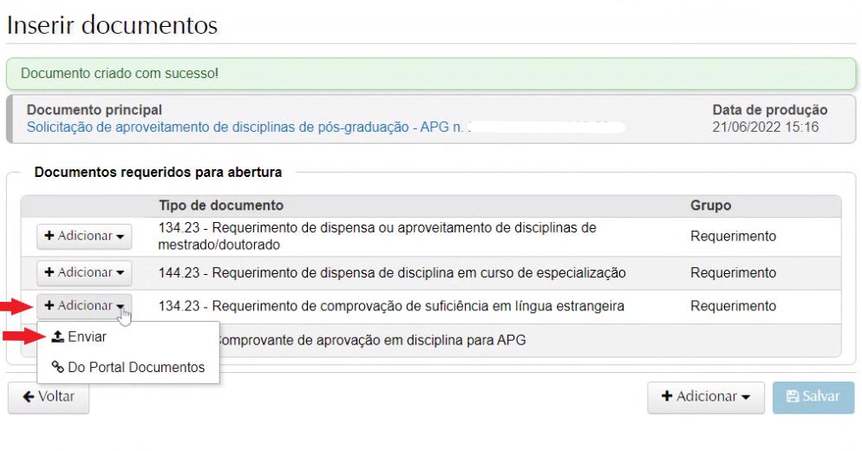Click the chain-link icon of Do Portal Documentos

click(58, 367)
